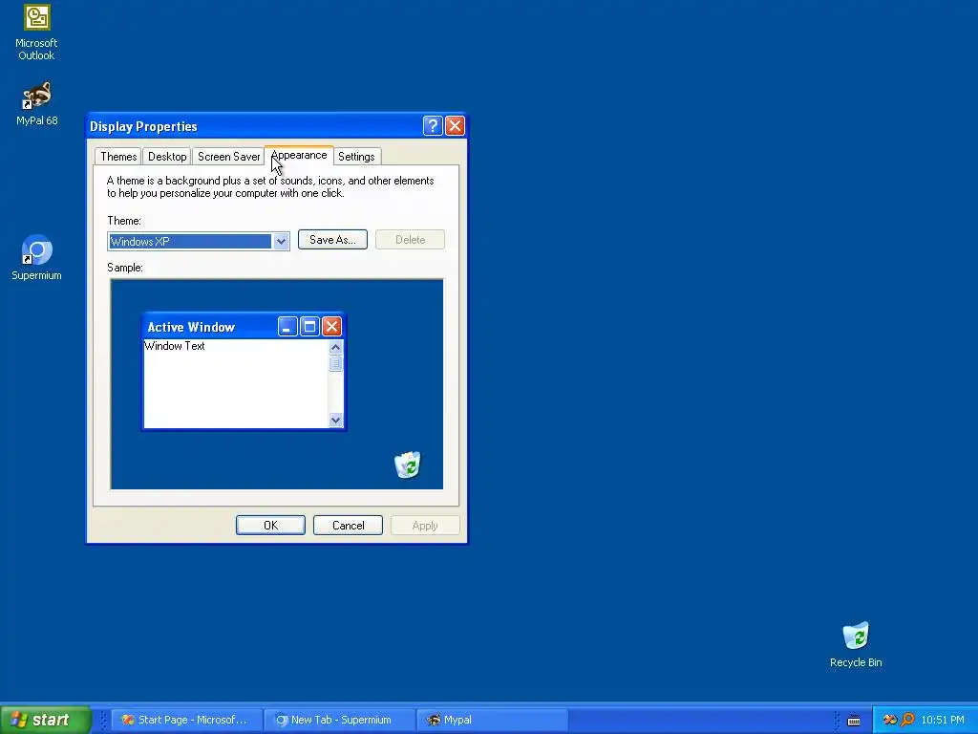The image size is (978, 734).
Task: Select the MyPal 68 desktop shortcut
Action: pos(36,103)
